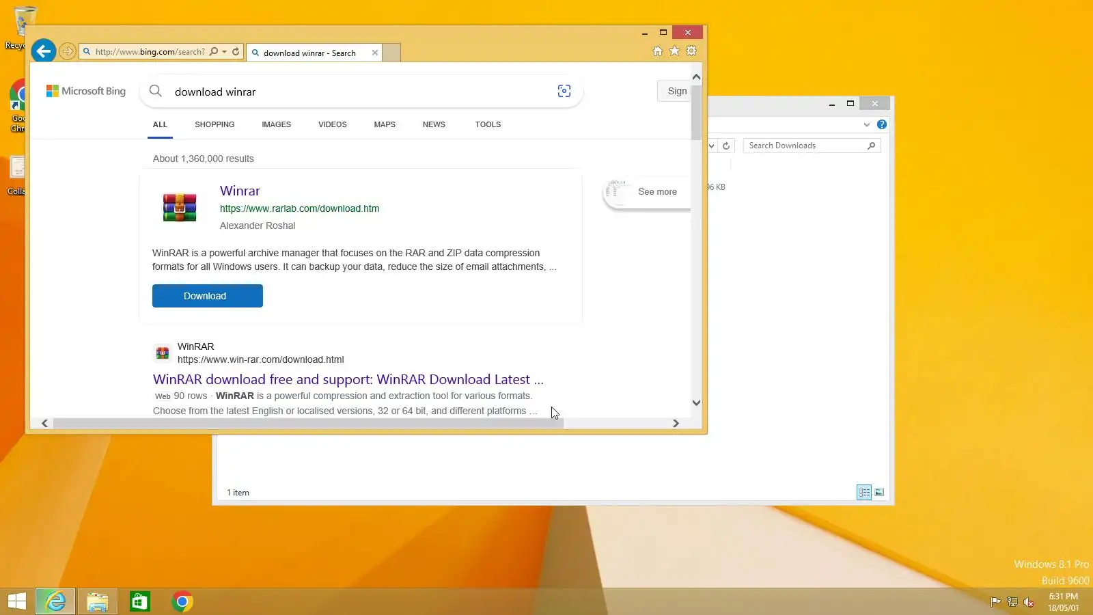Open Internet Explorer Home page icon
The width and height of the screenshot is (1093, 615).
coord(657,51)
